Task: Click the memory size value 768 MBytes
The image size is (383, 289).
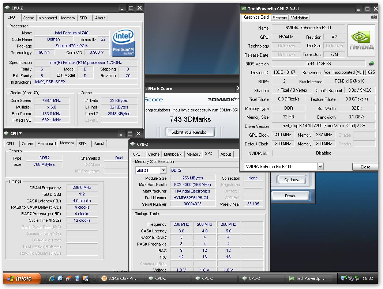Action: tap(44, 164)
